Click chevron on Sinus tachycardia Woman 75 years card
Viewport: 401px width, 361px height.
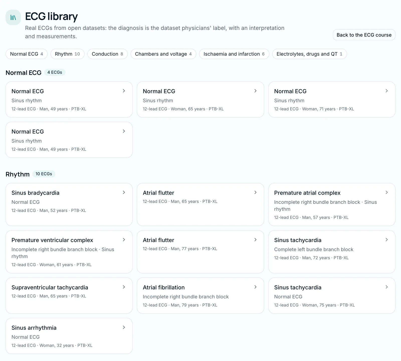click(387, 287)
